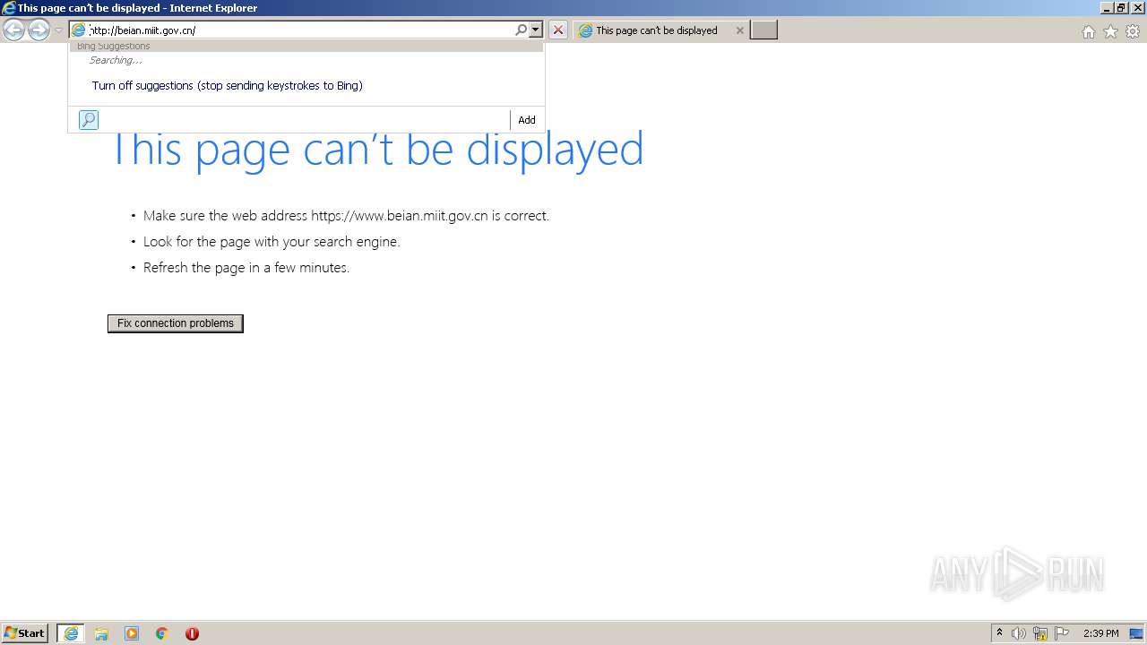
Task: Open the recent pages dropdown arrow
Action: (x=58, y=30)
